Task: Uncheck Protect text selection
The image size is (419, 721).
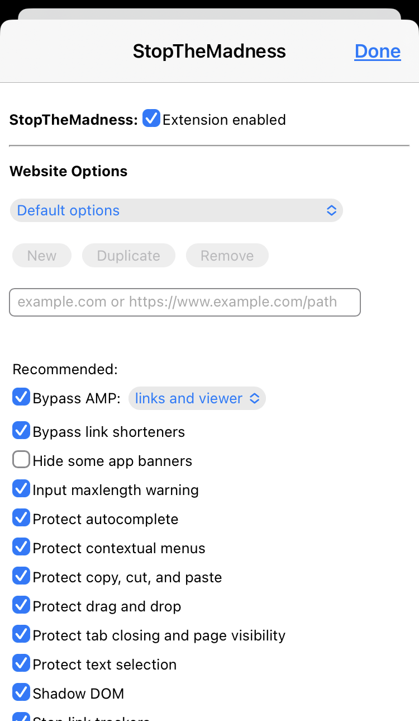Action: coord(21,663)
